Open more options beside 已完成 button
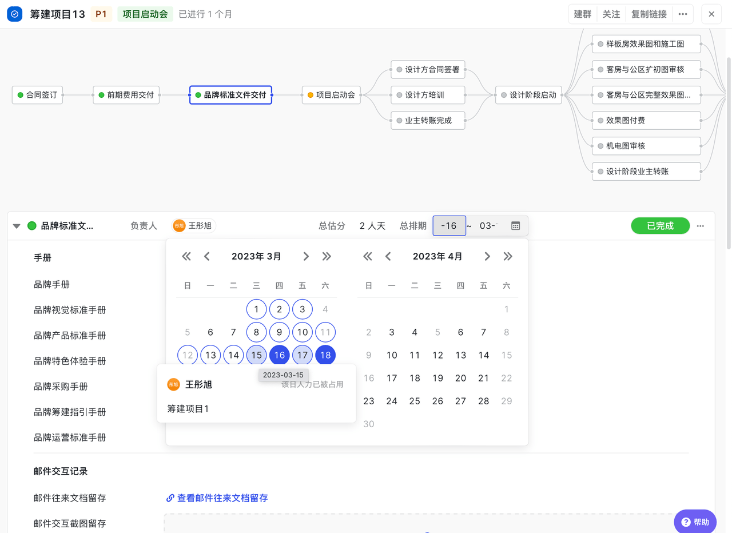 point(701,226)
